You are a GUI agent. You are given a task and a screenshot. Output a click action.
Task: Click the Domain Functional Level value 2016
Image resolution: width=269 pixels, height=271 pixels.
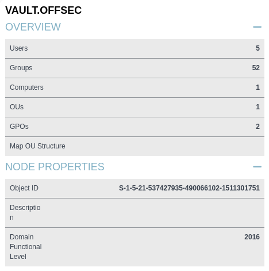[x=252, y=237]
